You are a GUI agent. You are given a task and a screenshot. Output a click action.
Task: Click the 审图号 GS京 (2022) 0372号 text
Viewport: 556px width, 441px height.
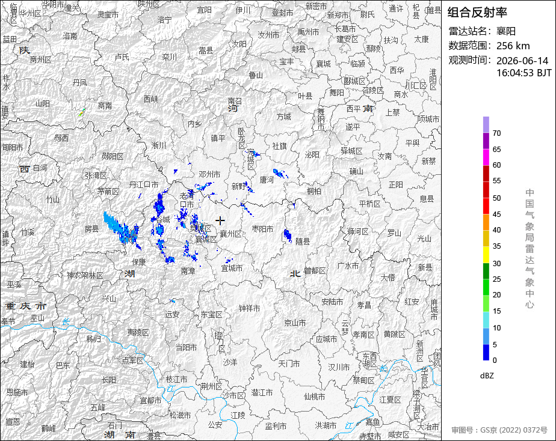click(499, 430)
